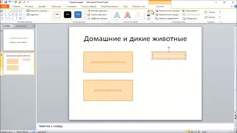237x133 pixels.
Task: Switch to the Формат tab
Action: tap(160, 6)
